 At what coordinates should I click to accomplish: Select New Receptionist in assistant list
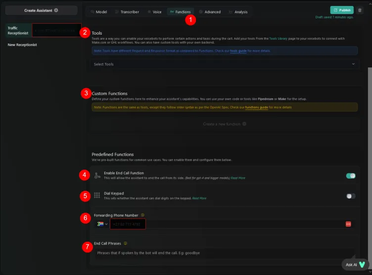pos(22,45)
